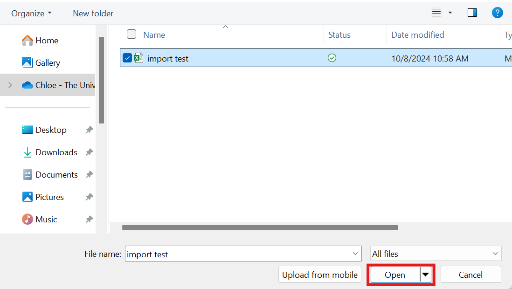Image resolution: width=512 pixels, height=289 pixels.
Task: Click the Chloe OneDrive cloud icon
Action: tap(28, 85)
